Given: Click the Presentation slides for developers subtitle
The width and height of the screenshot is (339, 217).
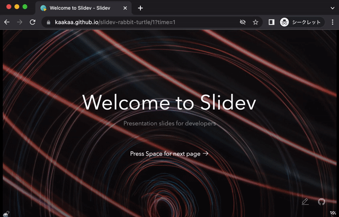Looking at the screenshot, I should [169, 124].
